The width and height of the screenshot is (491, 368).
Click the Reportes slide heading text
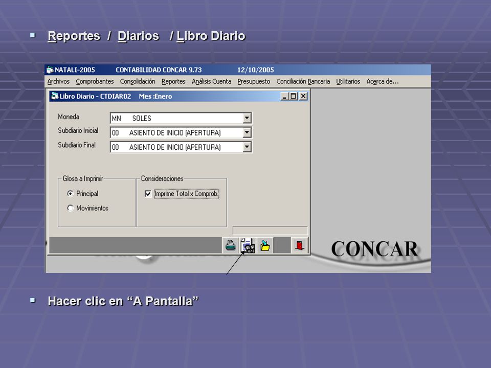click(x=74, y=36)
